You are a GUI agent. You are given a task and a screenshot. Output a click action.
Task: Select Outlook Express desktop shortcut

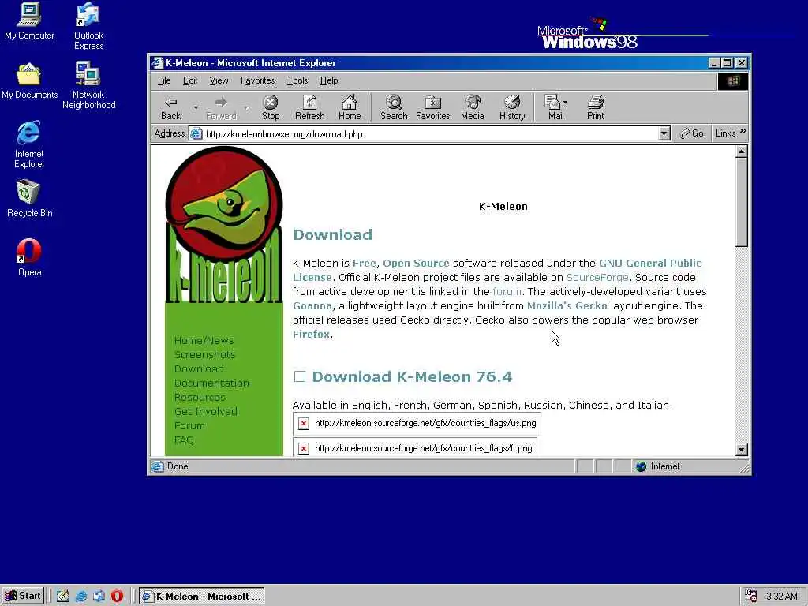pyautogui.click(x=88, y=26)
